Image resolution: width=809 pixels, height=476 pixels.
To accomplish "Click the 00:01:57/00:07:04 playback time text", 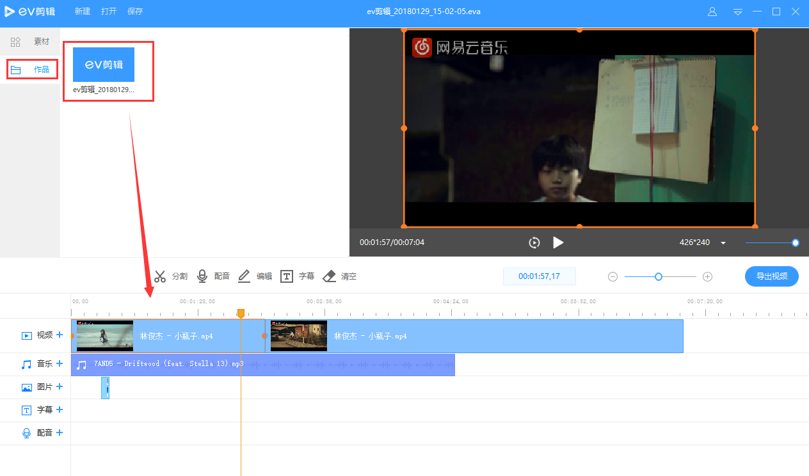I will tap(392, 242).
